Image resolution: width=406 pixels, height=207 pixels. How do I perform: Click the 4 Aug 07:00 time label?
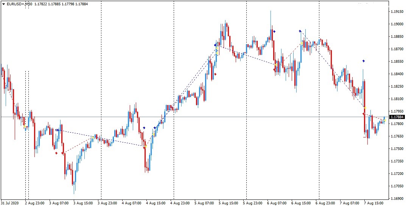click(x=132, y=203)
